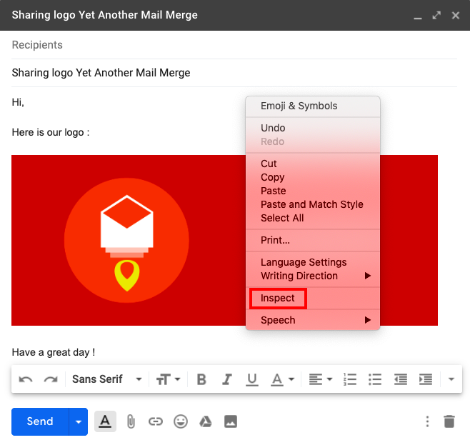The image size is (470, 445).
Task: Expand the send options arrow beside Send
Action: click(79, 421)
